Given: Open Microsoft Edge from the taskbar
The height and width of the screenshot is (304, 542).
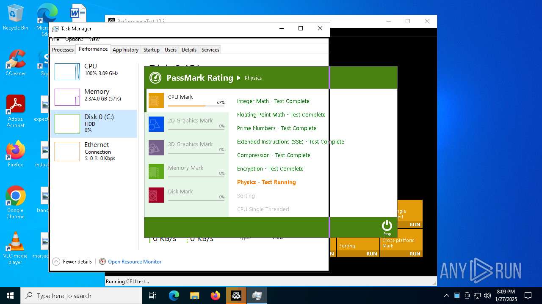Looking at the screenshot, I should (x=174, y=296).
